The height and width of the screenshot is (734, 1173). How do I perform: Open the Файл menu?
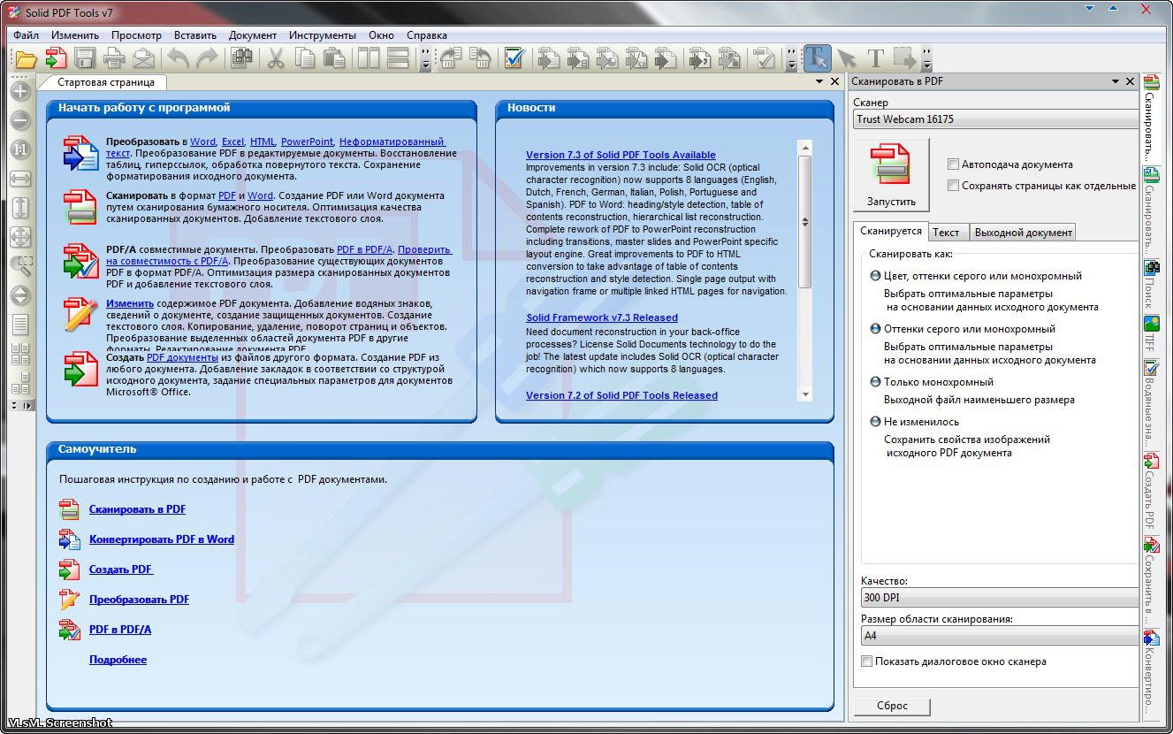point(27,35)
